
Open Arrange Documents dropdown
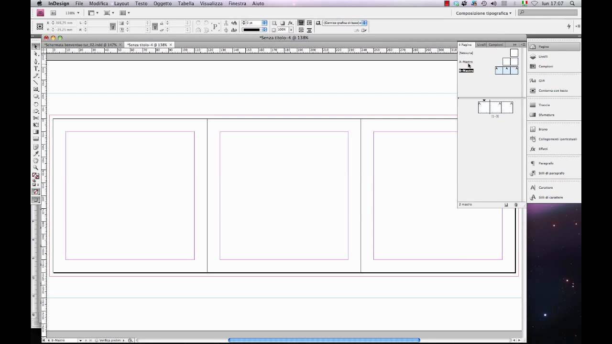point(124,13)
